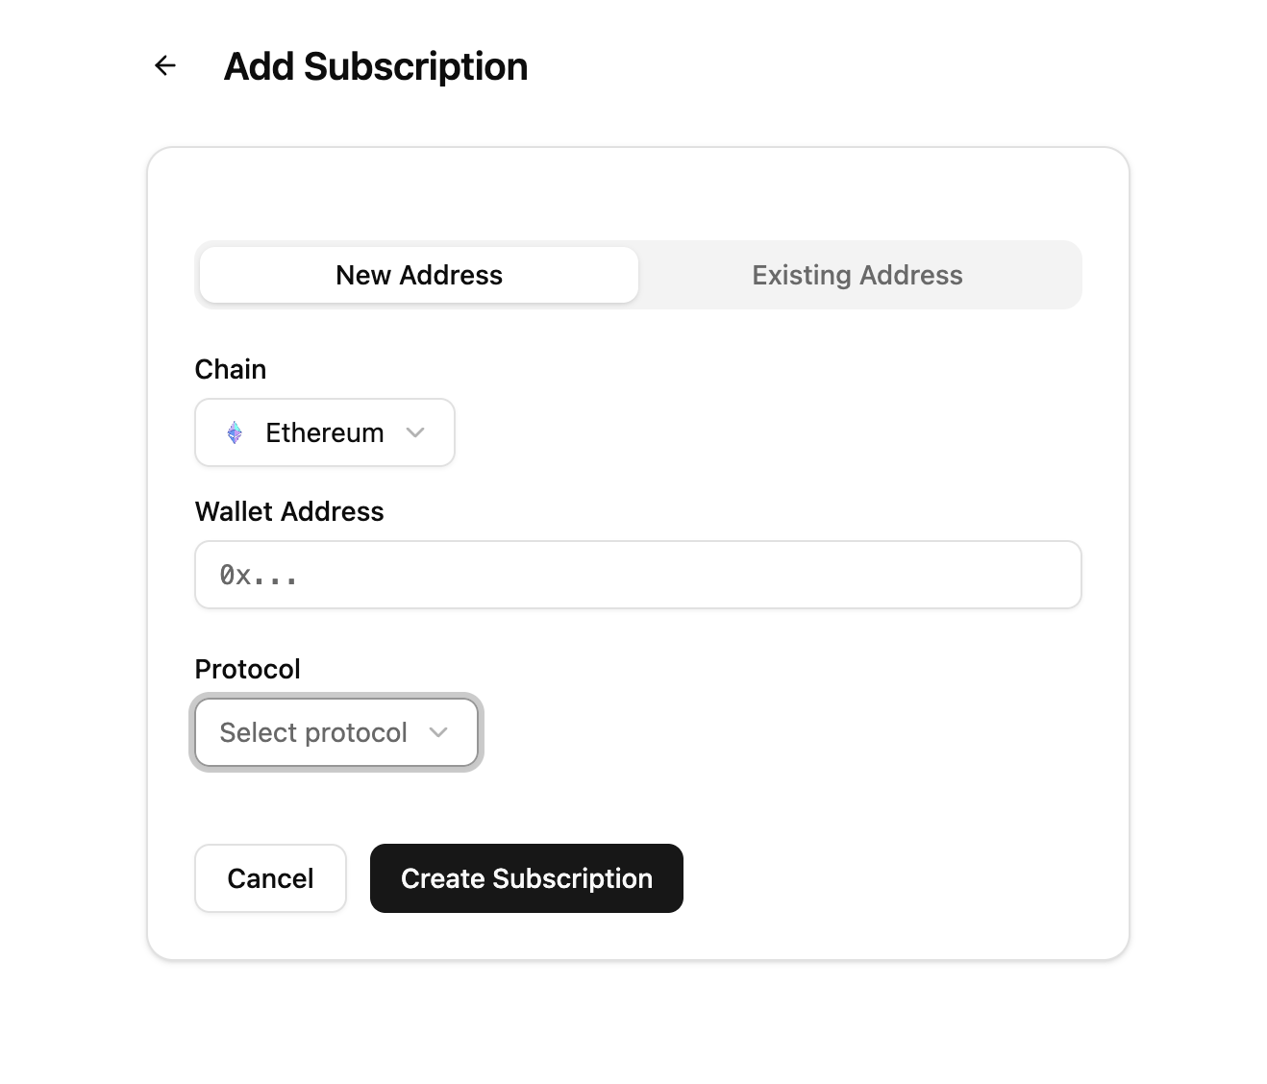The width and height of the screenshot is (1267, 1084).
Task: Click the back arrow icon
Action: 164,65
